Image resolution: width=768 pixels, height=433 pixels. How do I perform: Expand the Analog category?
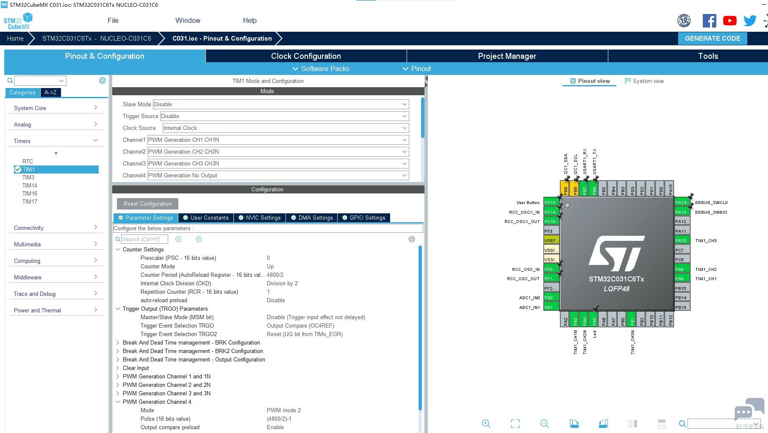56,124
